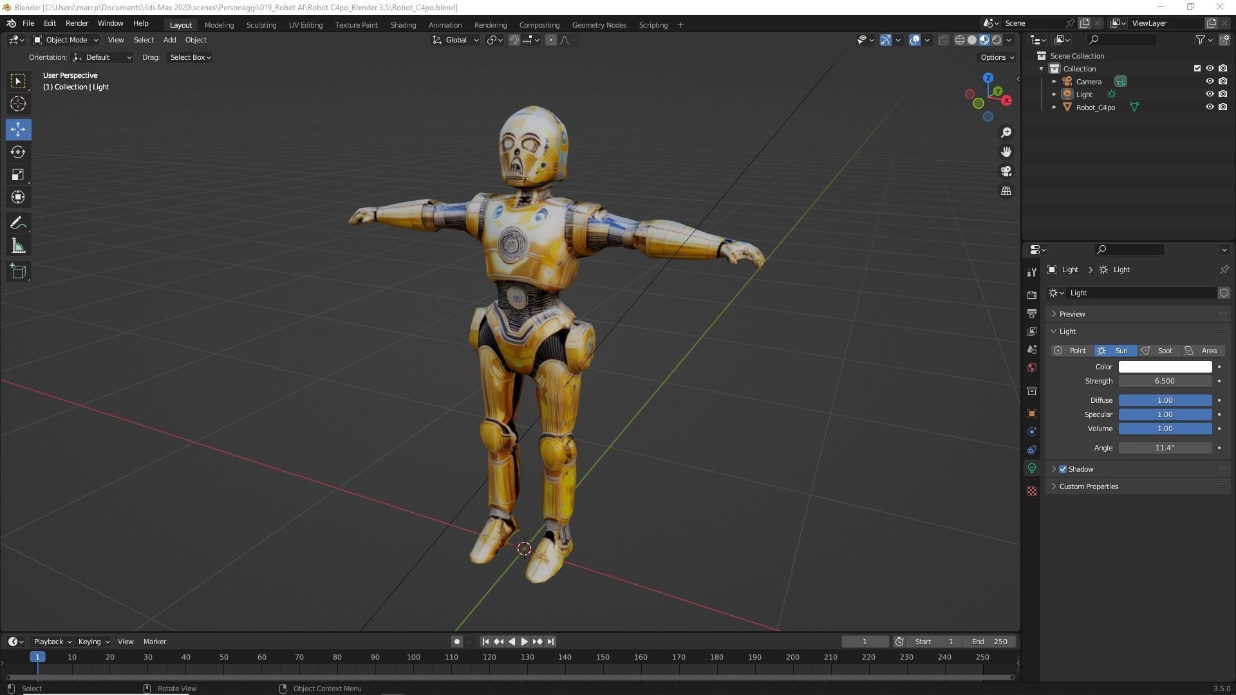Set light type to Point

[1072, 351]
